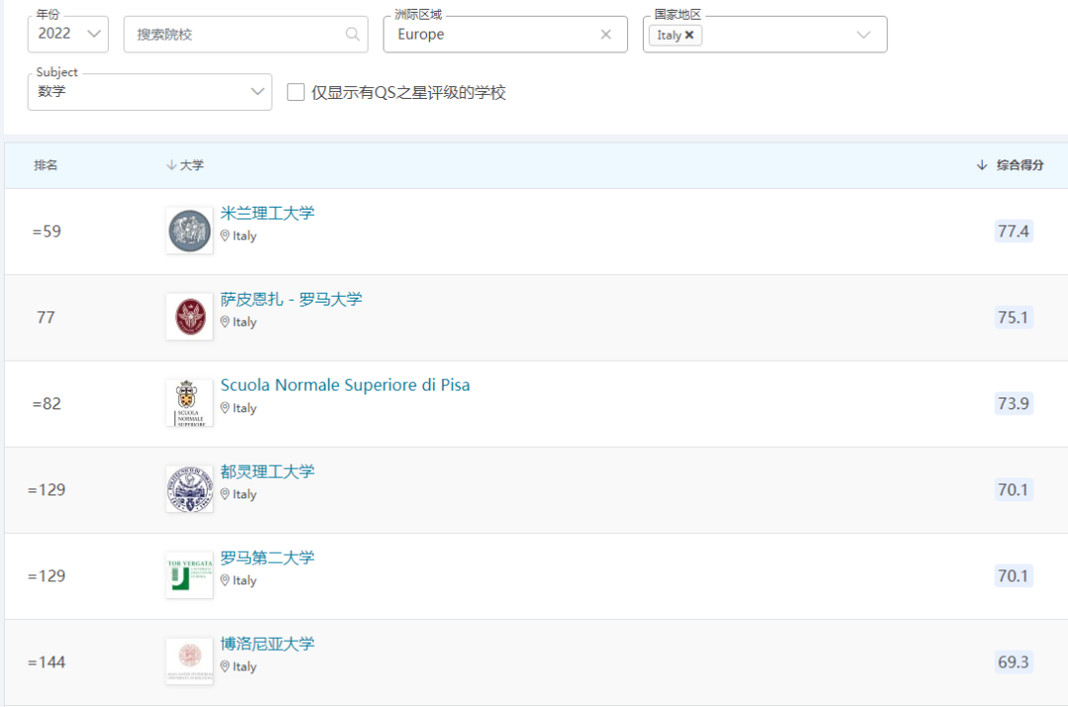Select the =59 rank cell
The height and width of the screenshot is (707, 1068).
46,231
